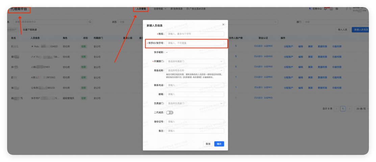
Task: Click the search magnifier icon
Action: coord(90,22)
